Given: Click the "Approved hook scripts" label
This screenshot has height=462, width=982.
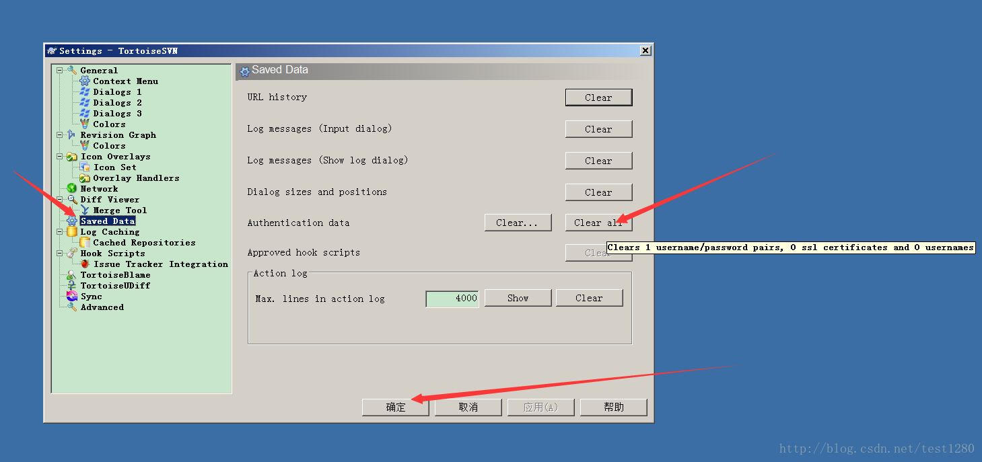Looking at the screenshot, I should click(304, 252).
